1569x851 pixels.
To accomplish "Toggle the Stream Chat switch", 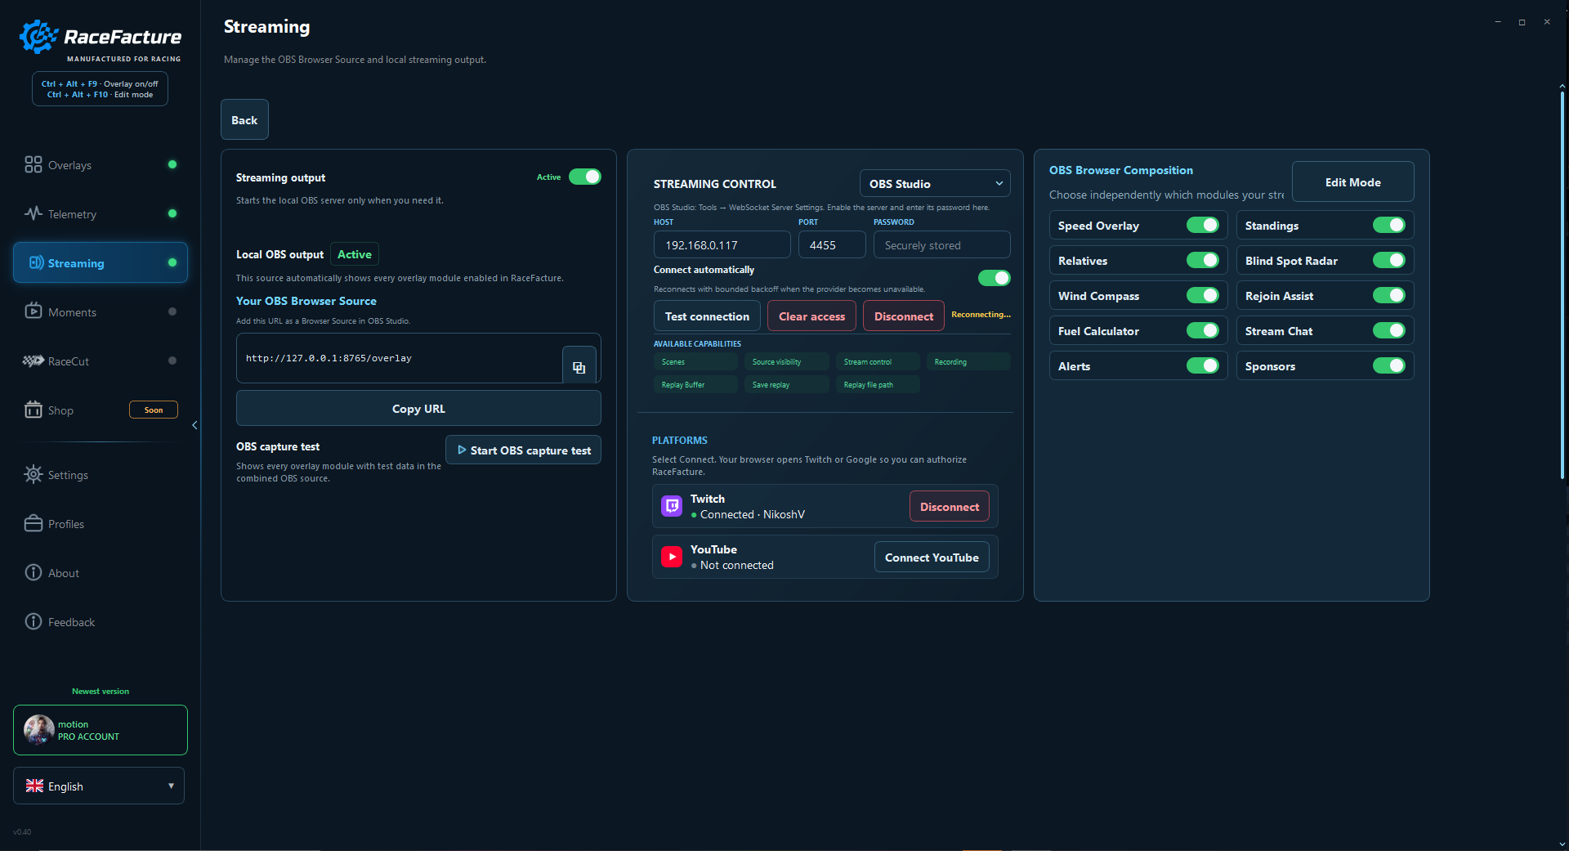I will 1388,330.
